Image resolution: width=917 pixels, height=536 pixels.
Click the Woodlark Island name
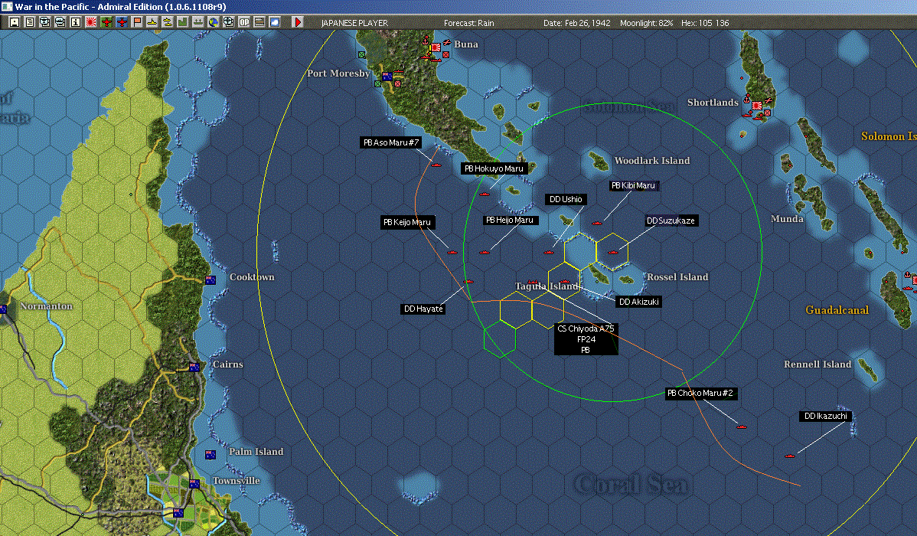(652, 160)
